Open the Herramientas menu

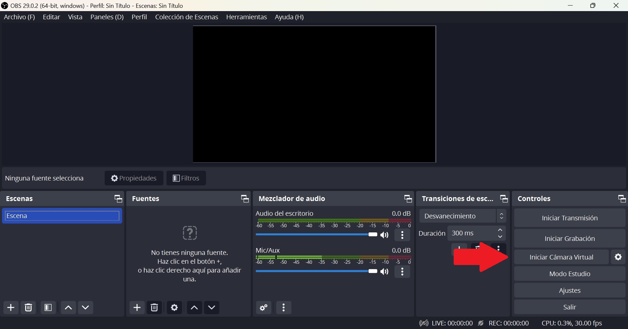coord(247,17)
